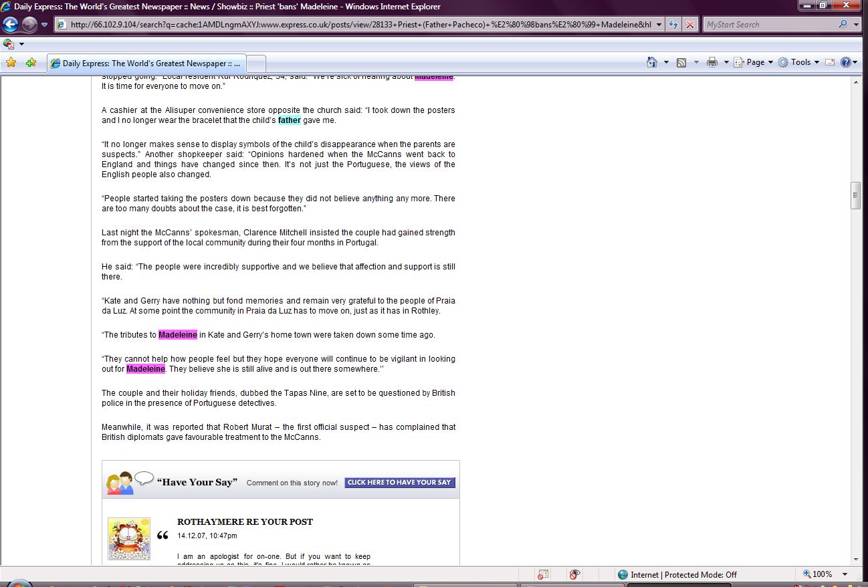Open the Page menu
The height and width of the screenshot is (587, 868).
754,62
